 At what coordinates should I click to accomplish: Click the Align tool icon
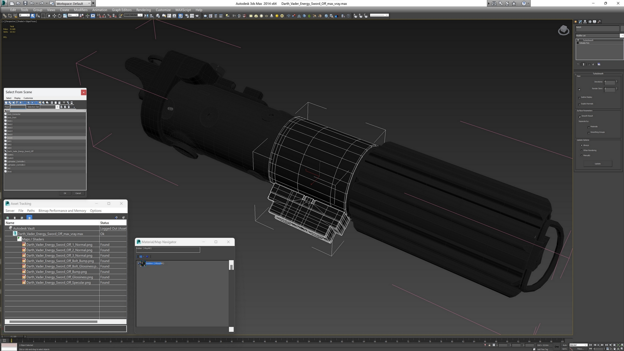[x=151, y=16]
